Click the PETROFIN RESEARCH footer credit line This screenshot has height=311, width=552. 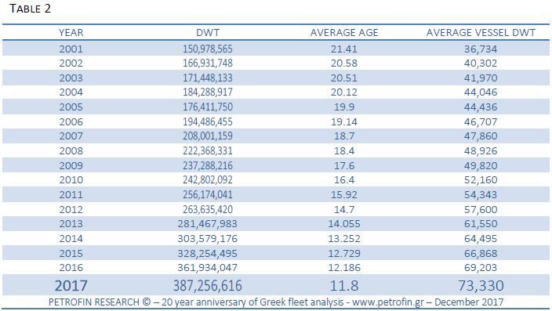click(x=276, y=302)
